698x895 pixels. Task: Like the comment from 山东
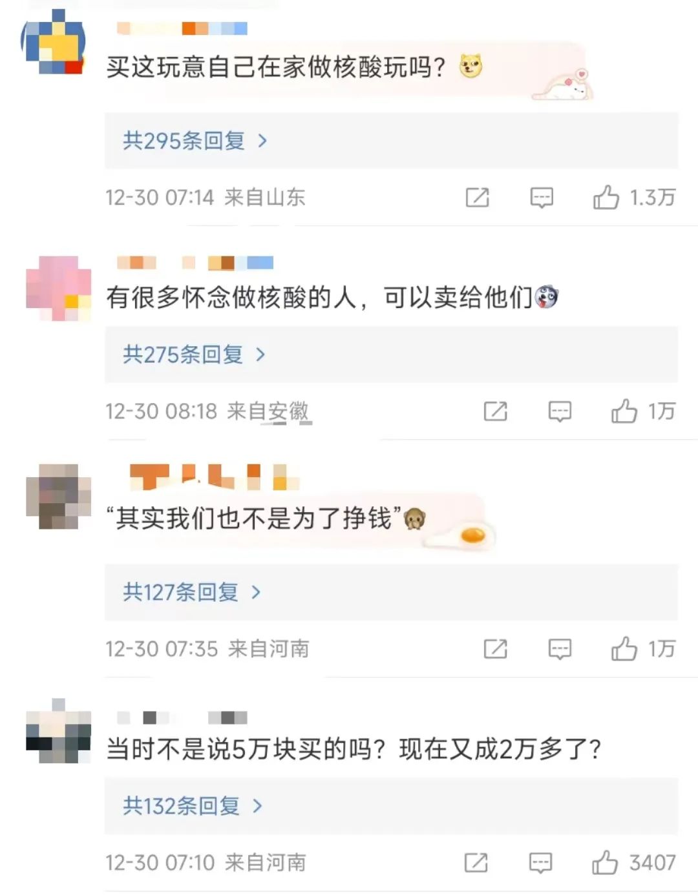point(606,198)
